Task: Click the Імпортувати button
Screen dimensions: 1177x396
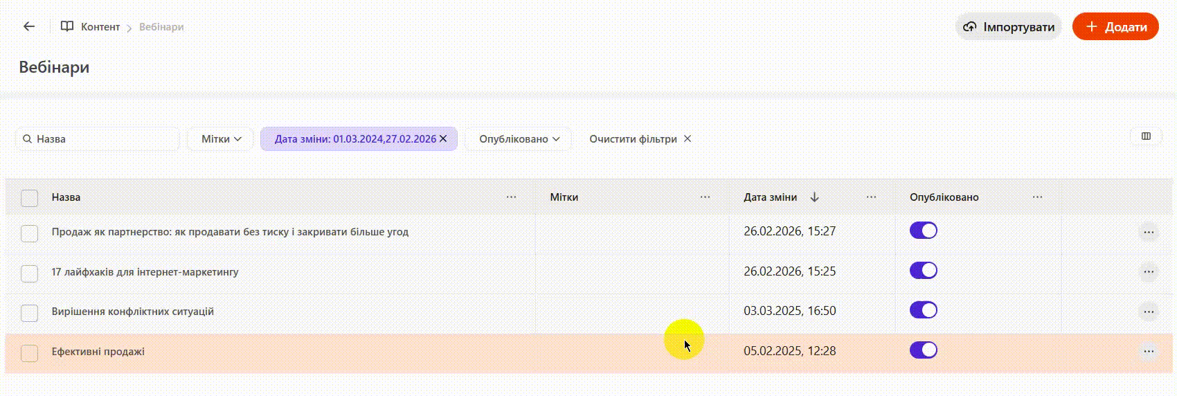Action: [x=1009, y=27]
